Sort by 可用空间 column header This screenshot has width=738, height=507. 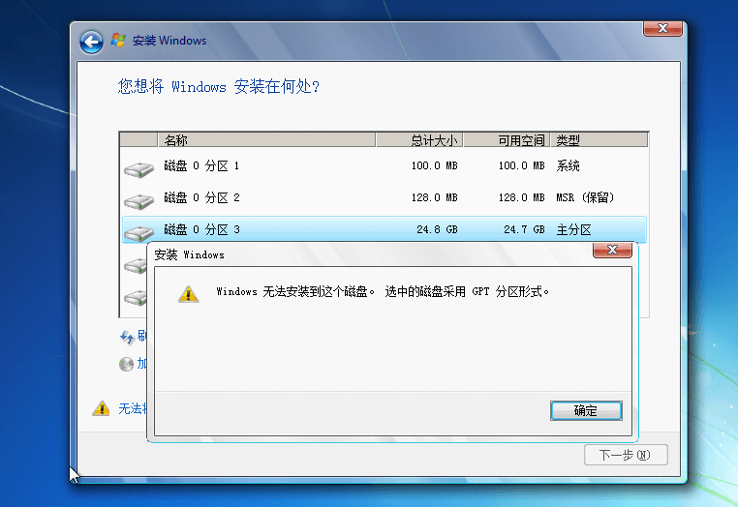pyautogui.click(x=507, y=140)
